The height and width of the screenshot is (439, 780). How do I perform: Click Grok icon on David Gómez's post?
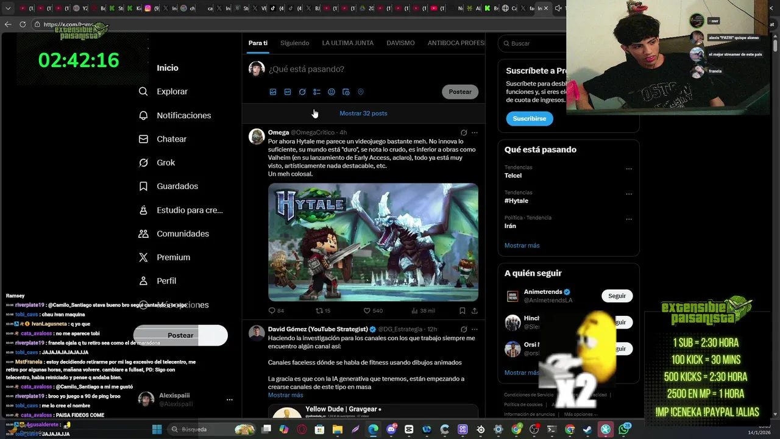pyautogui.click(x=464, y=329)
